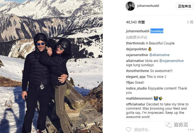The height and width of the screenshot is (133, 194).
Task: Click the mountain ski couple photo
Action: [x=51, y=66]
